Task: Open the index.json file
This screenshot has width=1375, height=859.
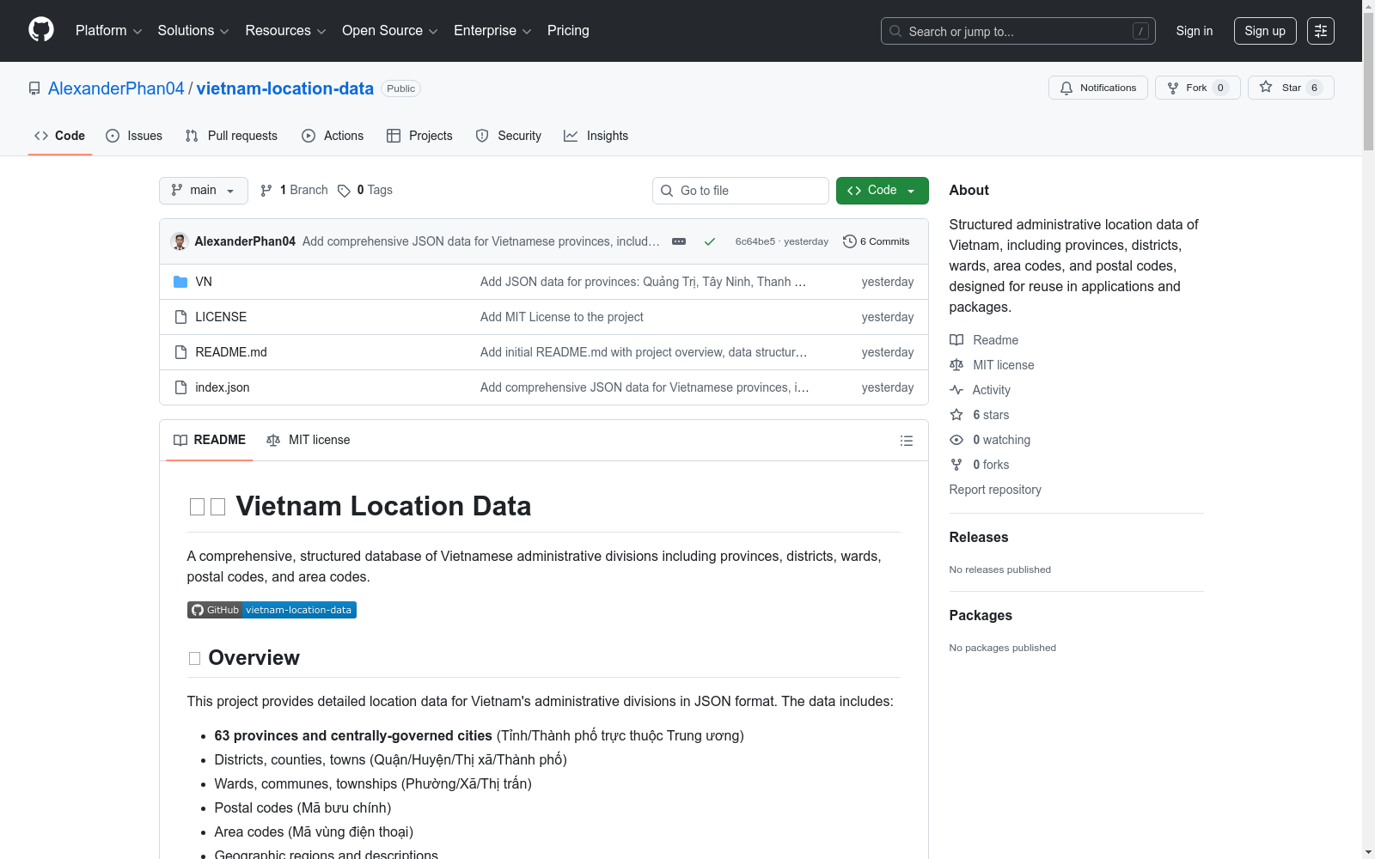Action: [x=223, y=387]
